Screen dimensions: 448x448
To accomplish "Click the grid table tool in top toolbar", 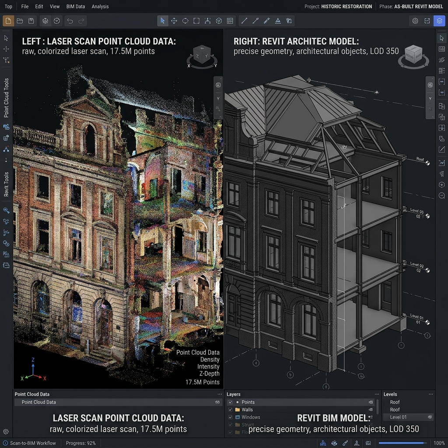I will pyautogui.click(x=230, y=21).
